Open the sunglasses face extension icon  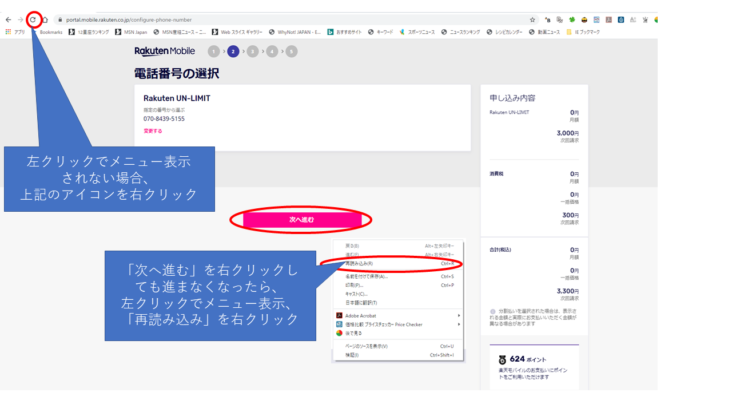584,19
